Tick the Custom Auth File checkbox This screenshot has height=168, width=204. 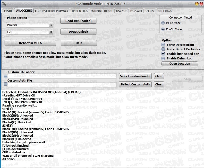click(5, 84)
